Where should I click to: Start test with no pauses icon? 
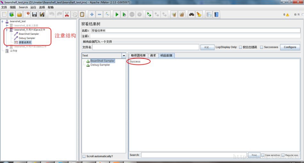point(124,14)
